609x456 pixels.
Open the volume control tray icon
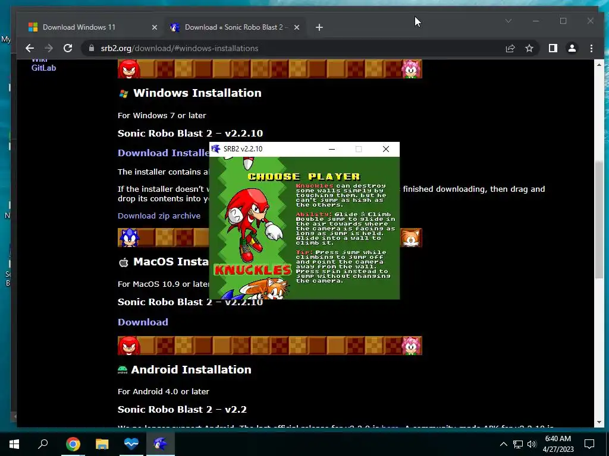pyautogui.click(x=532, y=444)
